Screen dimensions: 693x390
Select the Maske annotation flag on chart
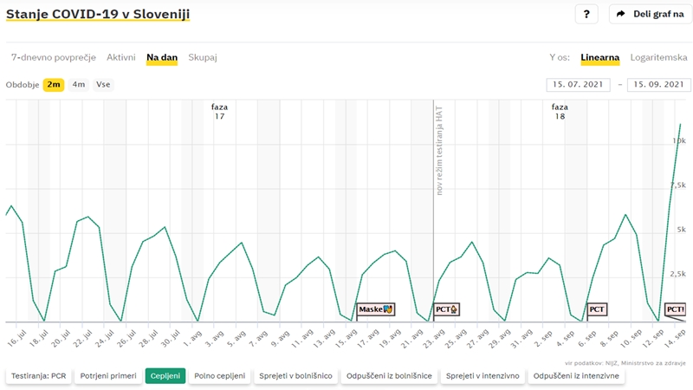(376, 309)
